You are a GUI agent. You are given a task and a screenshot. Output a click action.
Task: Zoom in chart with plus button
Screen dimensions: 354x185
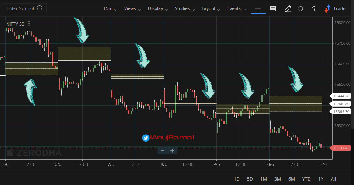pyautogui.click(x=172, y=150)
